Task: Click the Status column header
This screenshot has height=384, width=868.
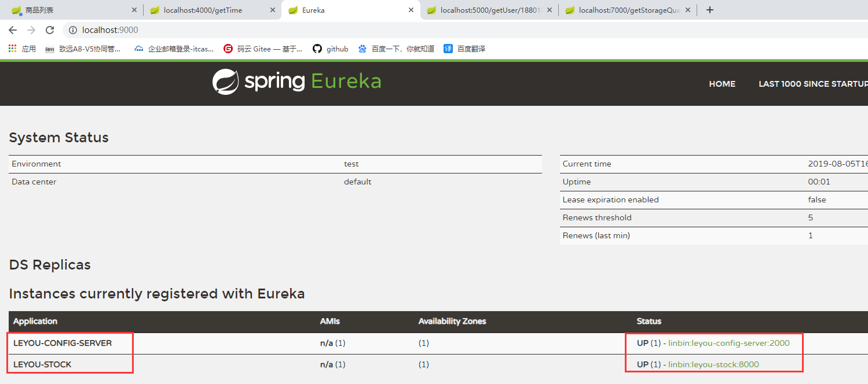Action: point(649,321)
